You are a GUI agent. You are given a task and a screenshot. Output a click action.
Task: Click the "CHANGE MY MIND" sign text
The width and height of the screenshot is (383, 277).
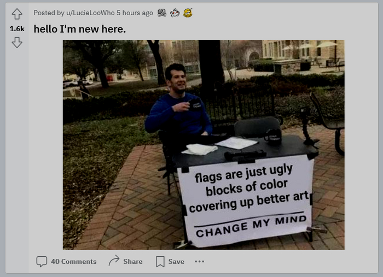[x=251, y=226]
